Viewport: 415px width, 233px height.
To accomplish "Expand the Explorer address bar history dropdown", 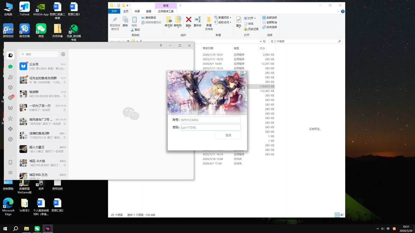I will coord(260,41).
